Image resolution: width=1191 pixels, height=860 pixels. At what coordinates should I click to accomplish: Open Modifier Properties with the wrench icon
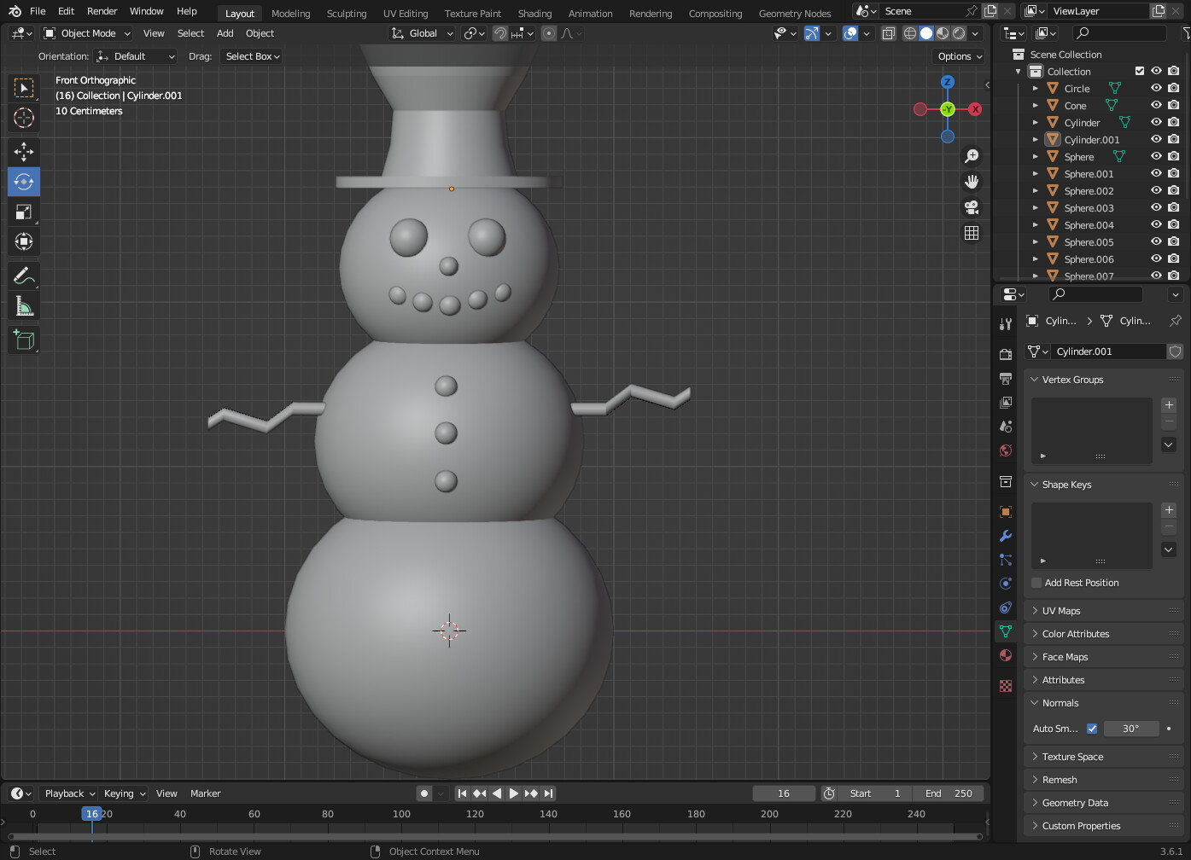1005,535
